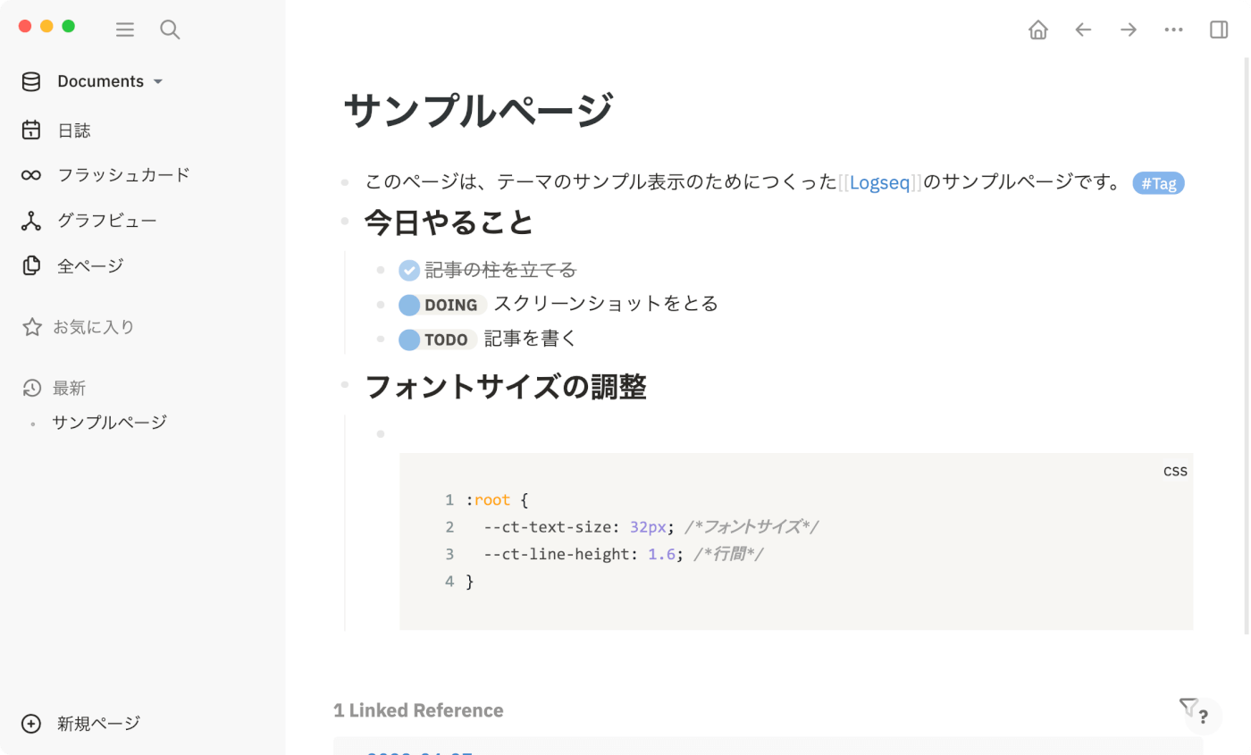Viewport: 1251px width, 755px height.
Task: Collapse the フォントサイズの調整 section bullet
Action: 345,384
